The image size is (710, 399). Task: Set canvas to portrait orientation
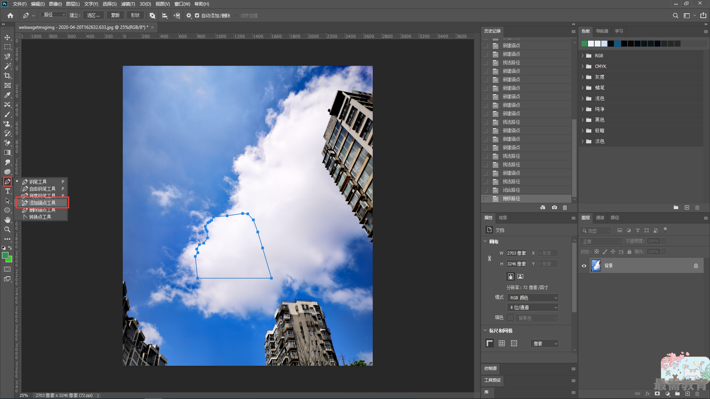[511, 276]
